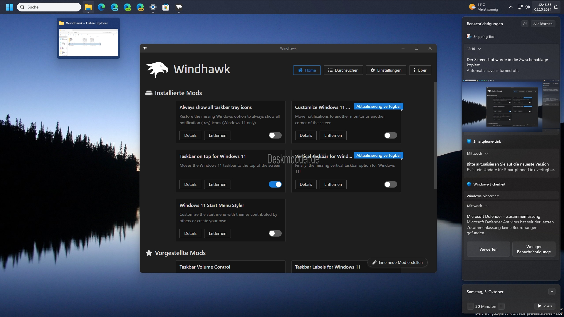
Task: Click Entfernen for Vertical Taskbar mod
Action: 333,184
